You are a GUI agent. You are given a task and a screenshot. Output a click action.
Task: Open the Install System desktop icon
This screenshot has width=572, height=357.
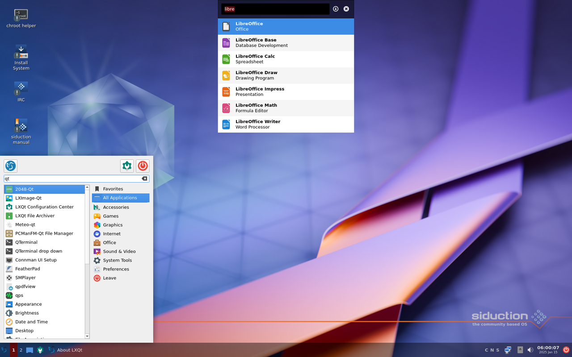pyautogui.click(x=21, y=57)
